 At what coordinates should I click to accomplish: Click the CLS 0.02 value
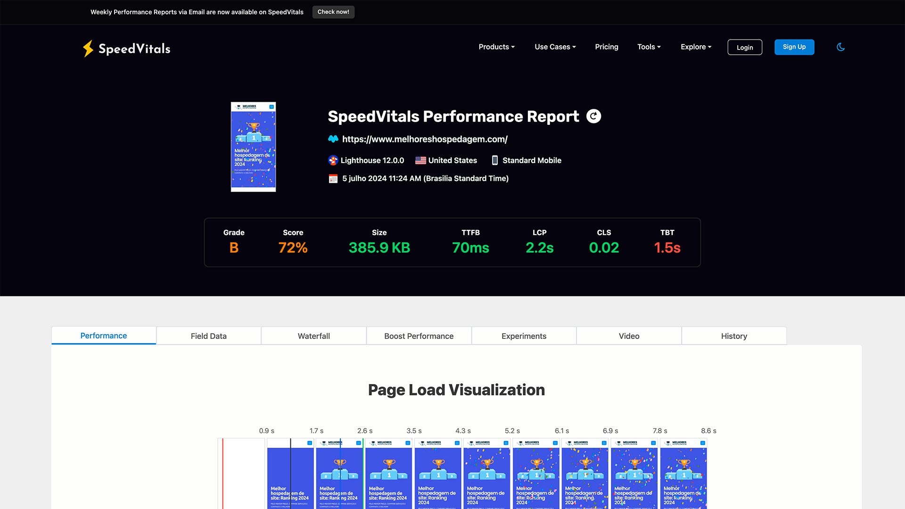[x=604, y=248]
